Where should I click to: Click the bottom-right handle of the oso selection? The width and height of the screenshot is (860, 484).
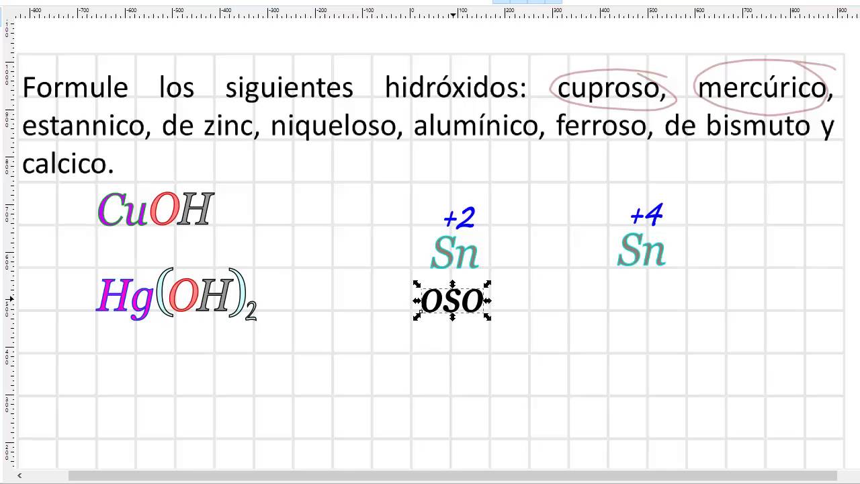(x=488, y=317)
